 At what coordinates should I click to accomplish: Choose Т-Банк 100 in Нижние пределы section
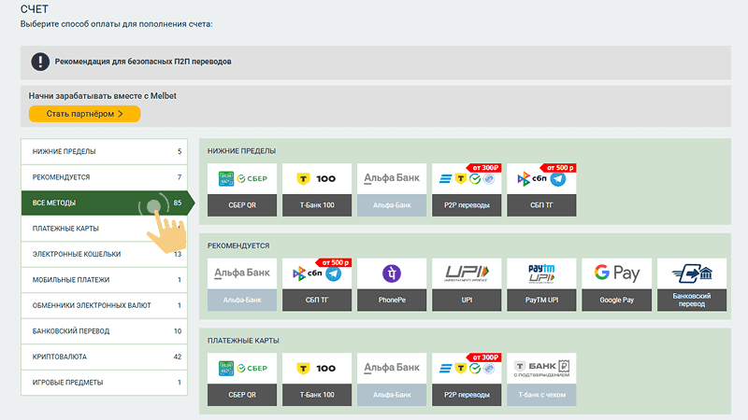click(317, 190)
